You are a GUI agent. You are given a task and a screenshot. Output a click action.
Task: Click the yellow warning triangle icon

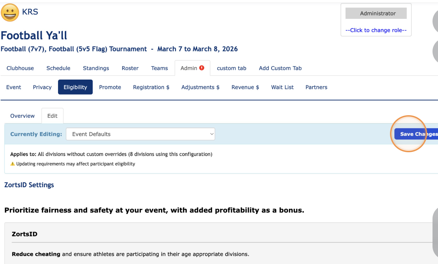pos(13,164)
